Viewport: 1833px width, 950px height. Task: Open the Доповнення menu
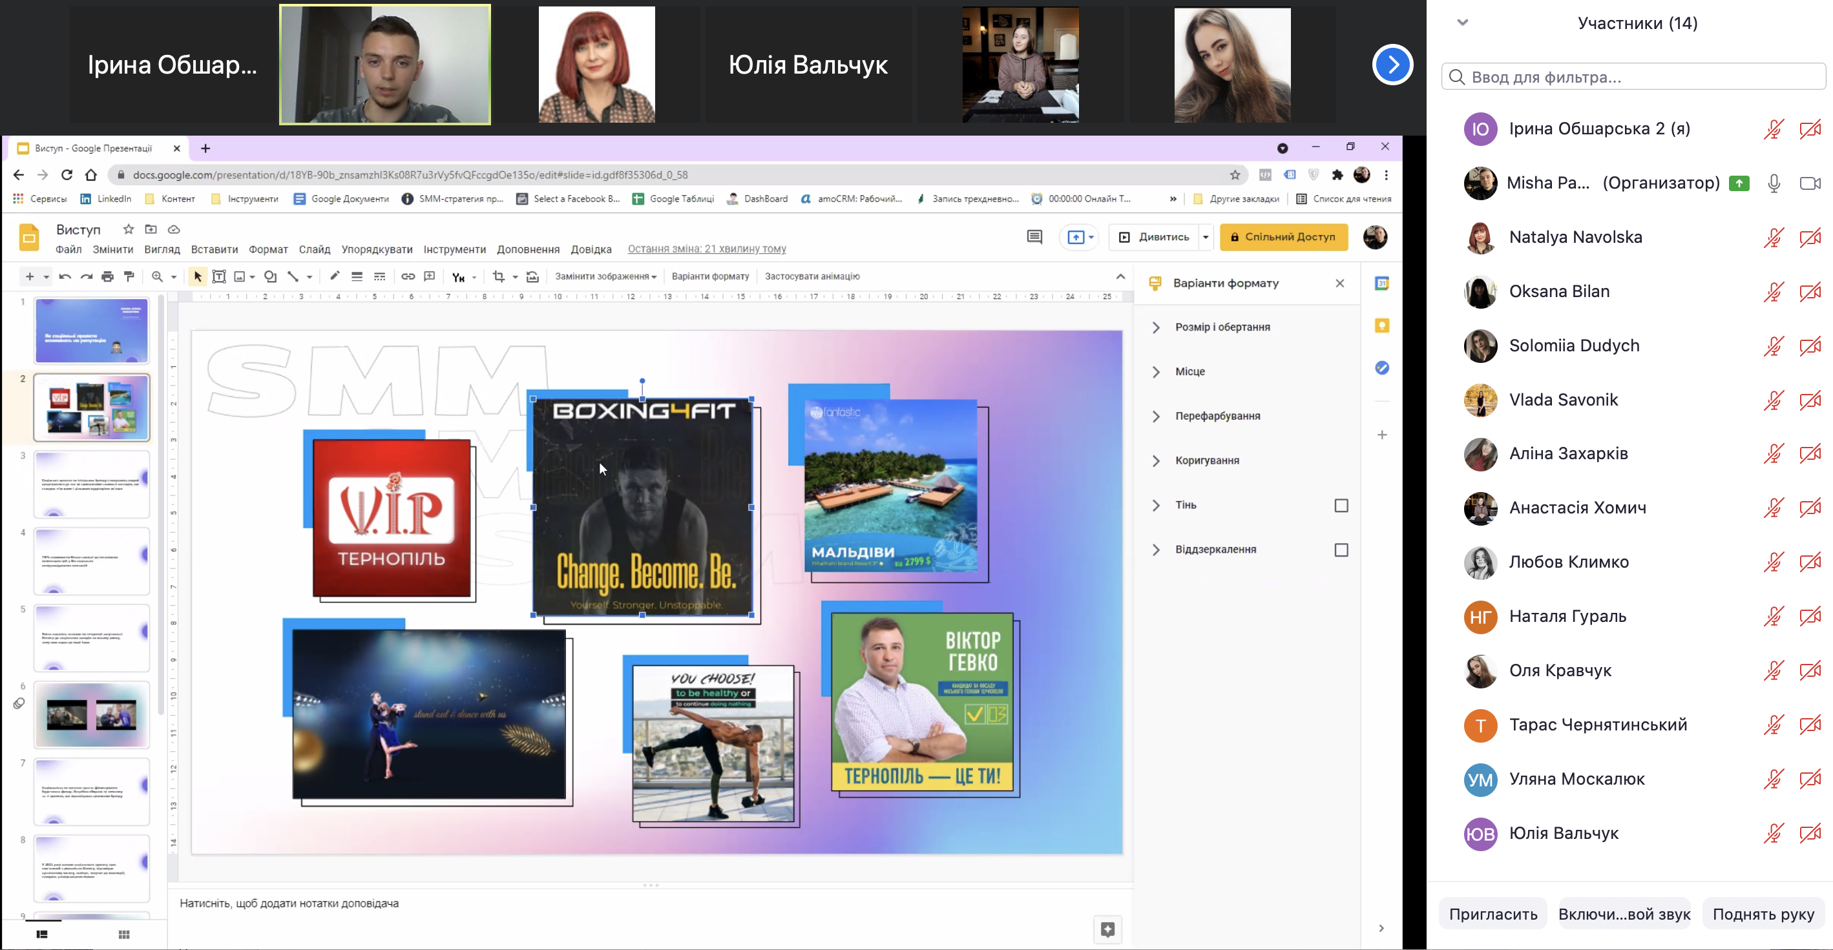[528, 249]
